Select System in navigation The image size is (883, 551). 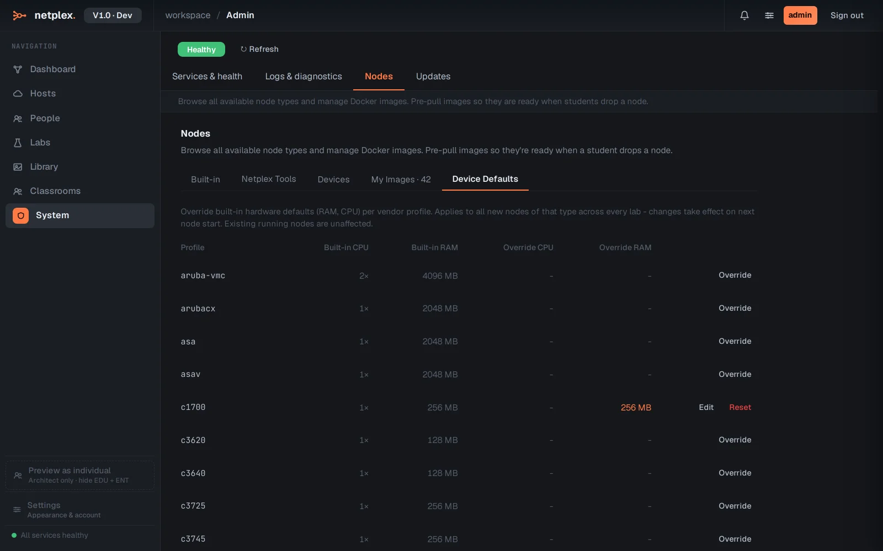click(x=80, y=215)
